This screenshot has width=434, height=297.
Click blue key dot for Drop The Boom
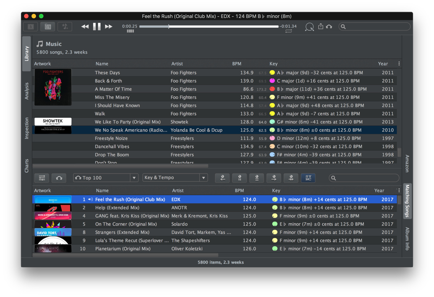point(272,155)
